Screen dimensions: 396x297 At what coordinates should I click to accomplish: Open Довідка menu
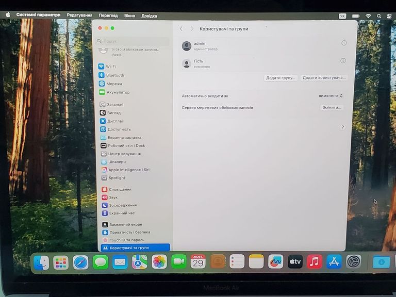(x=149, y=16)
